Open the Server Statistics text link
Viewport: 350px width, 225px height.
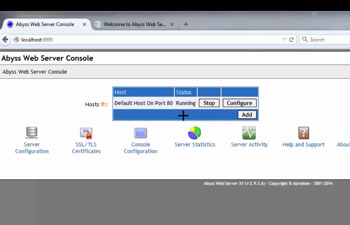pos(195,144)
